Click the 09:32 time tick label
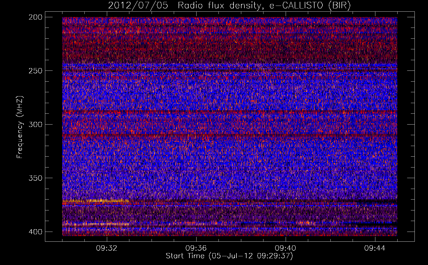This screenshot has height=265, width=428. [x=107, y=248]
